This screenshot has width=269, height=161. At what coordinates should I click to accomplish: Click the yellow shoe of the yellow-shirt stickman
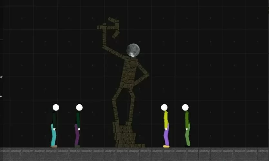166,147
